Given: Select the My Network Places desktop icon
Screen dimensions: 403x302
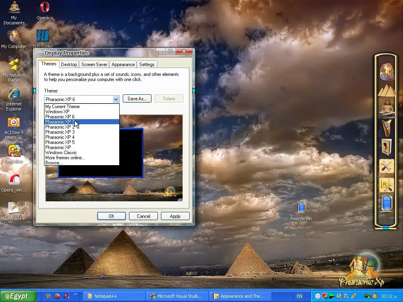Looking at the screenshot, I should [x=14, y=71].
